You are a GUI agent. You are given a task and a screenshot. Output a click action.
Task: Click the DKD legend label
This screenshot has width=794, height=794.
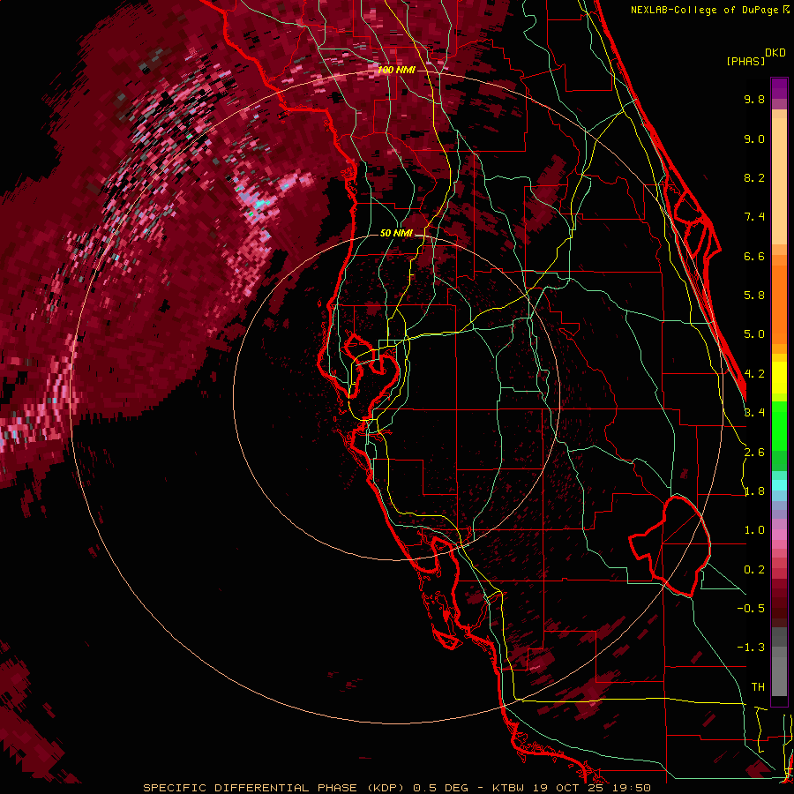775,52
